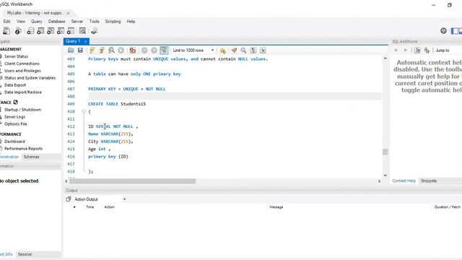This screenshot has height=260, width=462.
Task: Click the reconnect to DBMS icon
Action: pyautogui.click(x=95, y=31)
